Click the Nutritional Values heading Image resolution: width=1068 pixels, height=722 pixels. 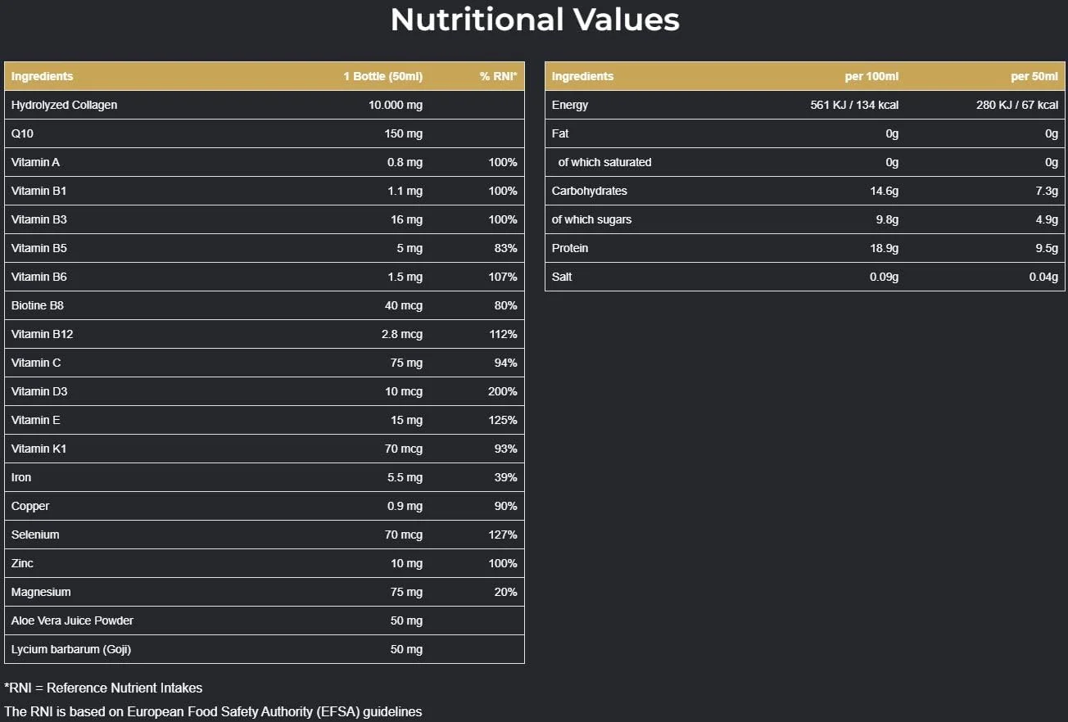535,20
